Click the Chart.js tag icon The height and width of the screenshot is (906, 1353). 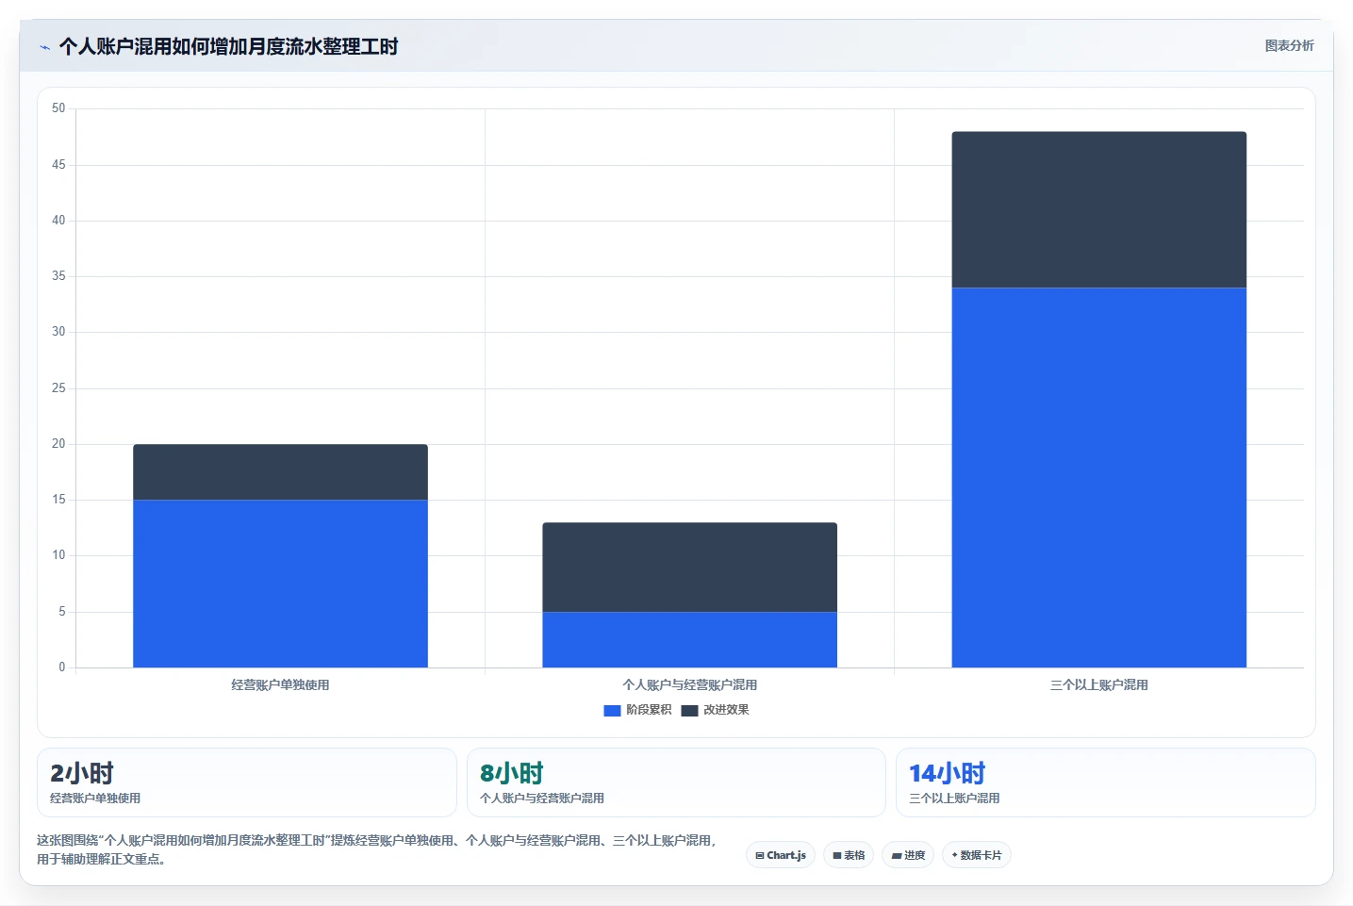(x=760, y=856)
